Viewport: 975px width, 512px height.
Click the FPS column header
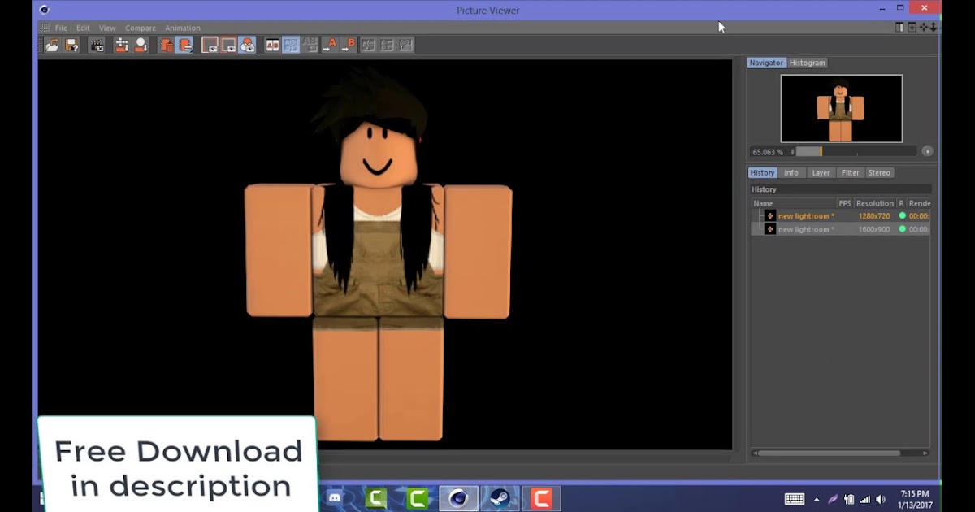pos(845,203)
